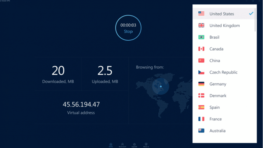The width and height of the screenshot is (263, 148).
Task: Click the China flag icon
Action: 201,60
